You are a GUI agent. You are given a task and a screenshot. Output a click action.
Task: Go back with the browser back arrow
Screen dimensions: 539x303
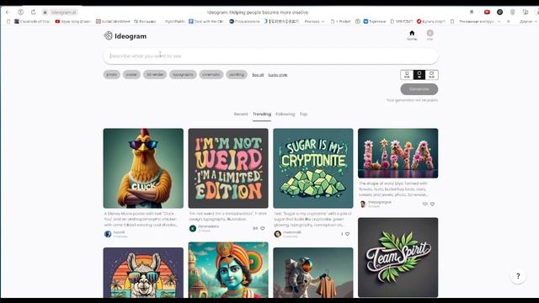coord(8,12)
